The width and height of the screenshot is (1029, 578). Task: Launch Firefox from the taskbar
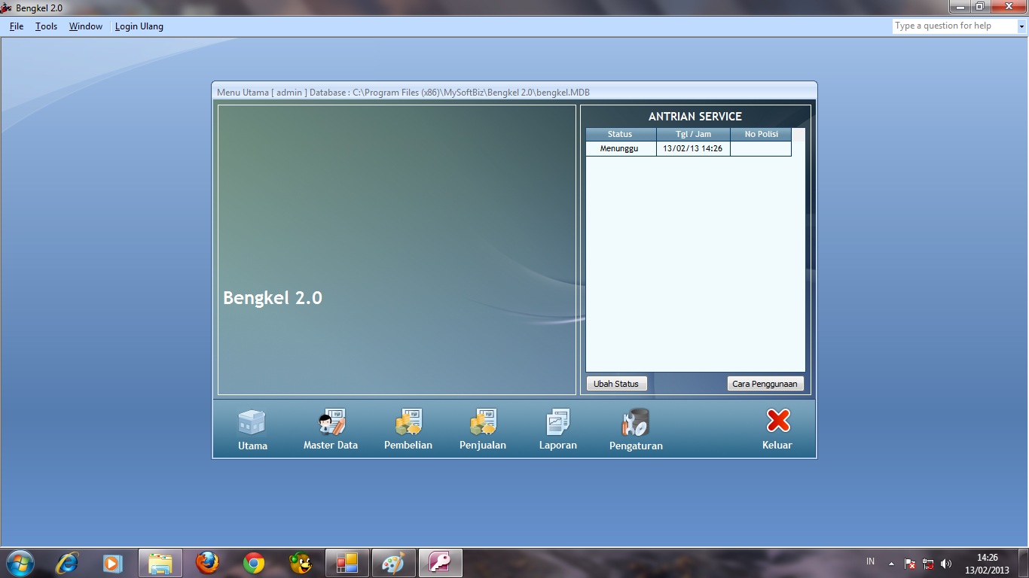207,563
